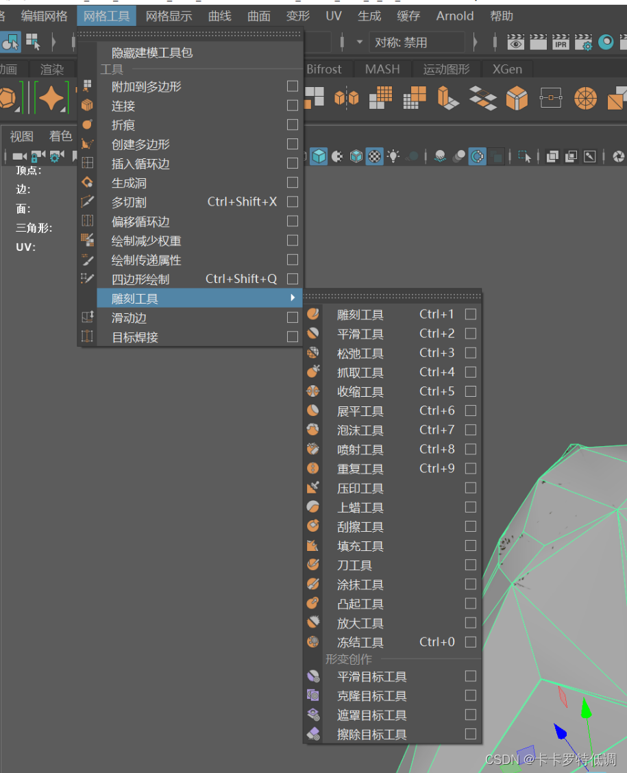
Task: Choose 附加到多边形 tool
Action: point(146,87)
